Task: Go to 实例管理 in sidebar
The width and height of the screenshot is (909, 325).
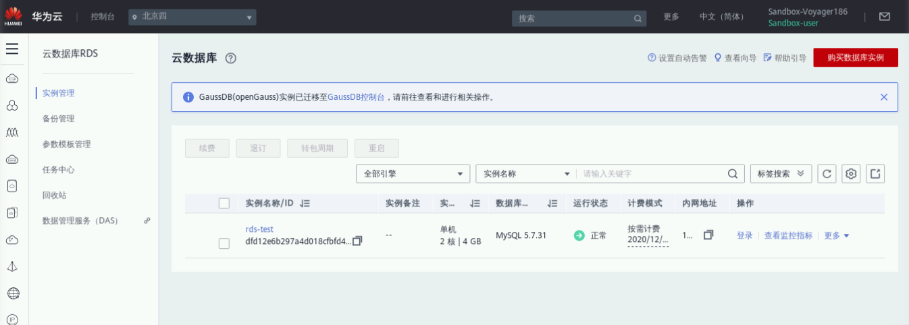Action: point(58,93)
